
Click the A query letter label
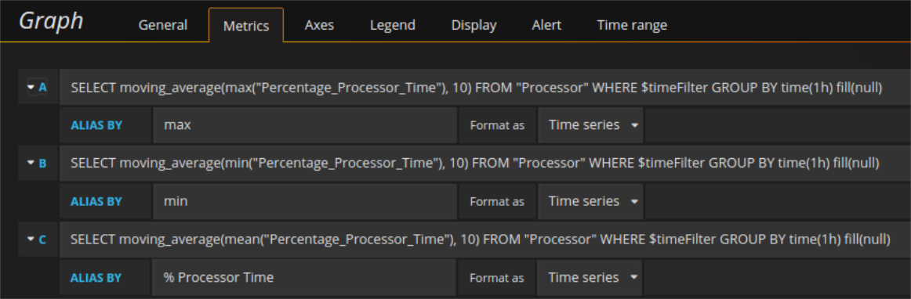pyautogui.click(x=42, y=87)
